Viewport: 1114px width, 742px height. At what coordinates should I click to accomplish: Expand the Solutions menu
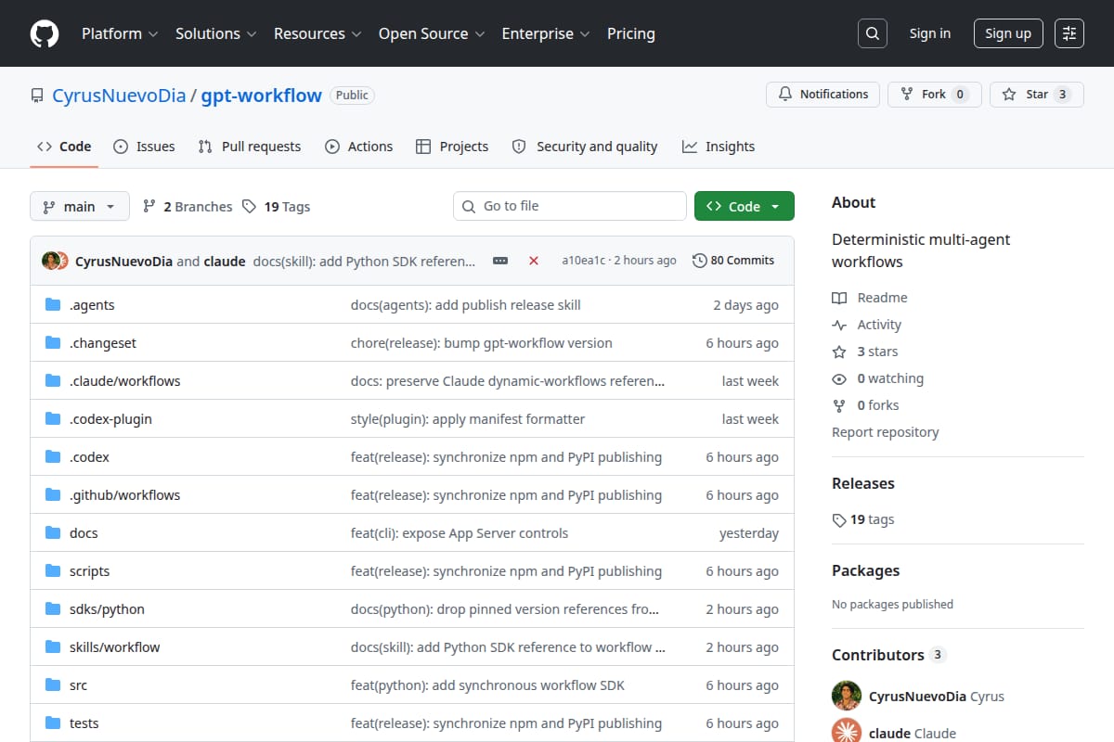[215, 33]
